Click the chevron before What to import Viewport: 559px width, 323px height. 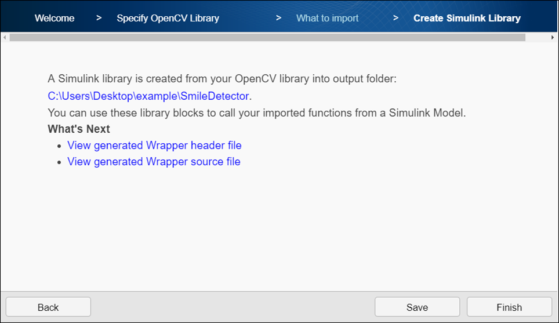pos(279,18)
